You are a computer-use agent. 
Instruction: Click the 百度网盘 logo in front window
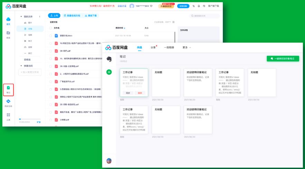click(x=116, y=47)
